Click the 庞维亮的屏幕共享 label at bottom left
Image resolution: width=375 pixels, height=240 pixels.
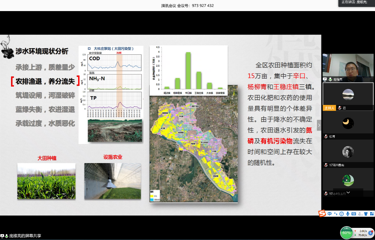point(25,236)
